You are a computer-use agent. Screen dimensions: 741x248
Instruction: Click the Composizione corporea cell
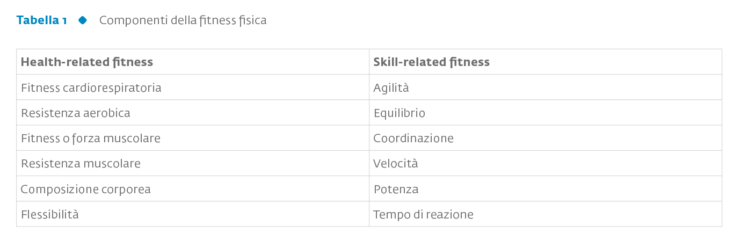click(x=193, y=189)
